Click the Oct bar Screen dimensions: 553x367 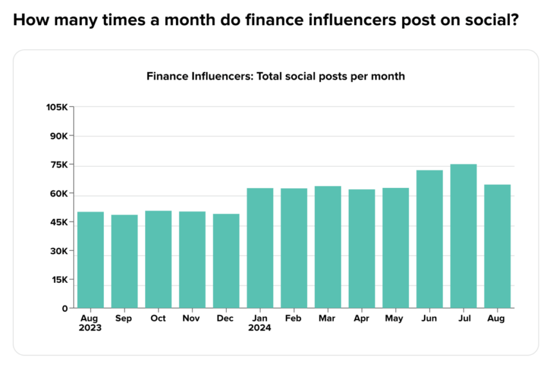click(x=158, y=260)
